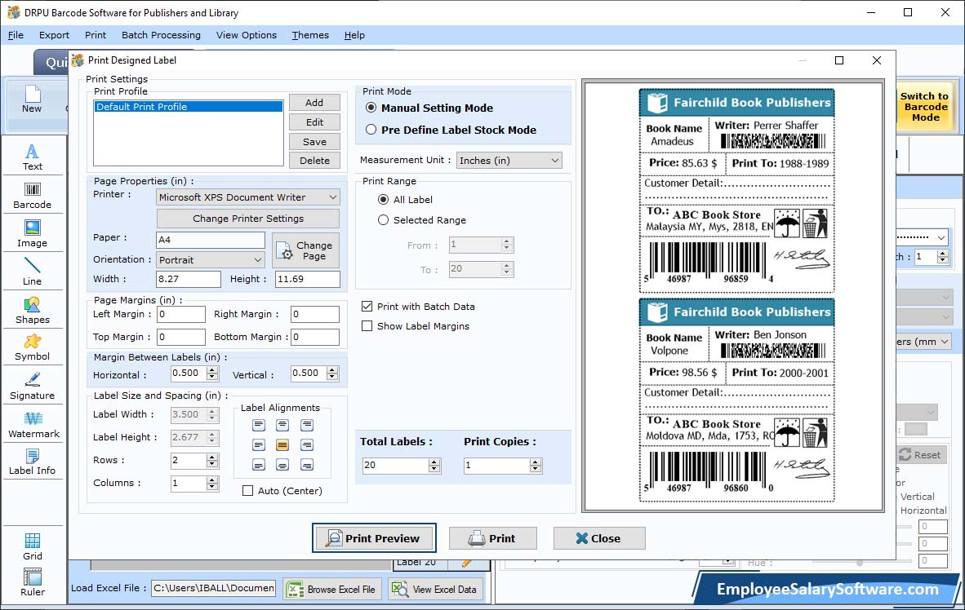The height and width of the screenshot is (610, 965).
Task: Open the View Options menu
Action: 247,35
